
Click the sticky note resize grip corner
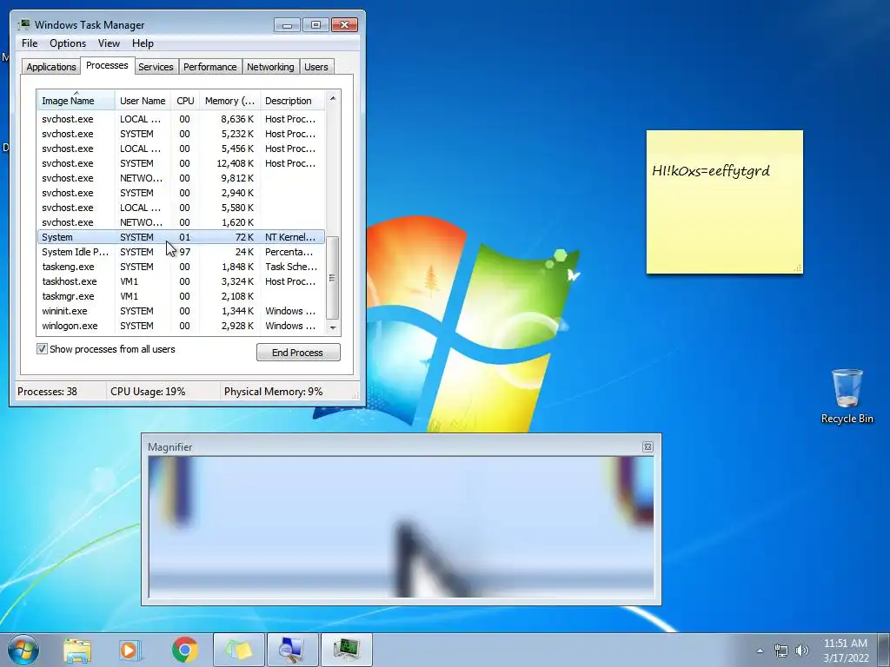click(x=798, y=268)
